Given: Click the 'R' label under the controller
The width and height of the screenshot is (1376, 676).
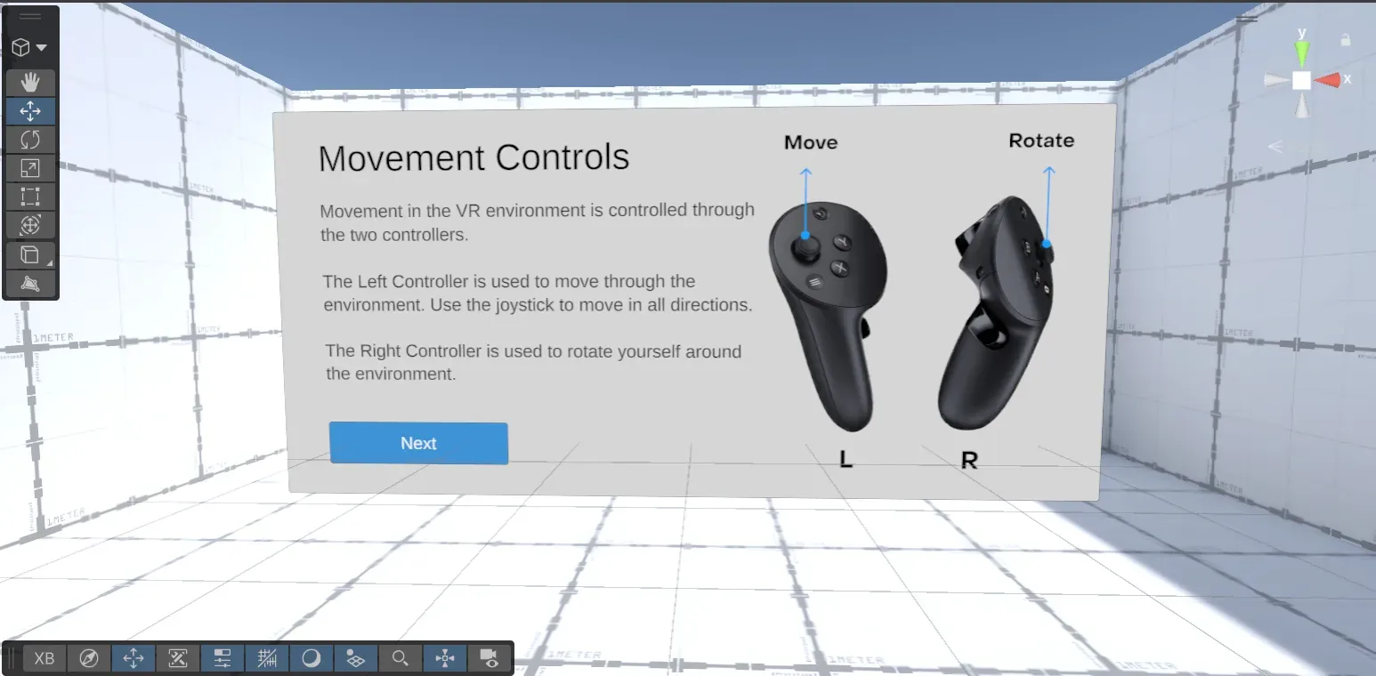Looking at the screenshot, I should [969, 461].
